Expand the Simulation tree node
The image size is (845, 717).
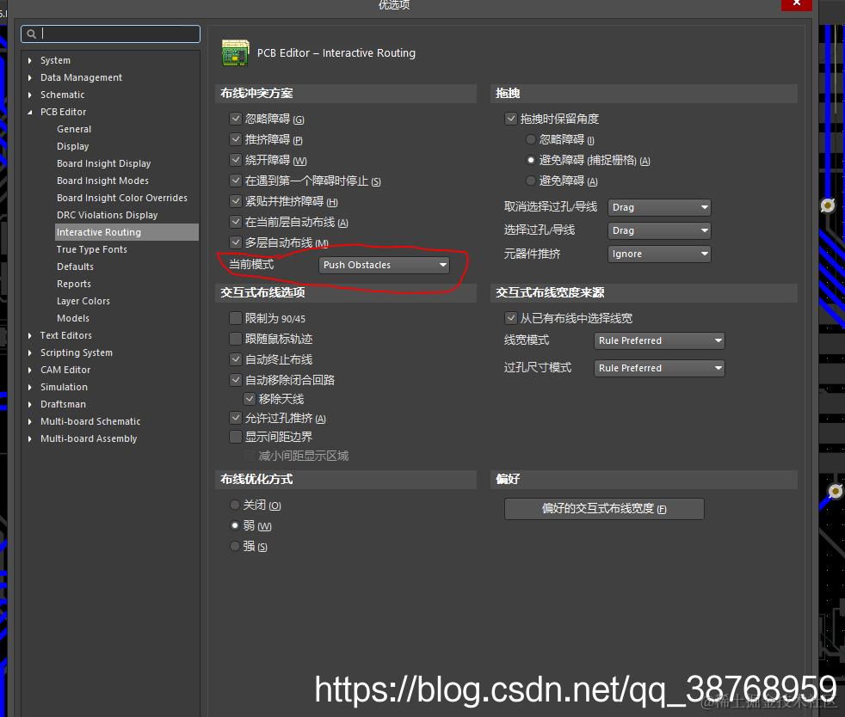(x=29, y=387)
